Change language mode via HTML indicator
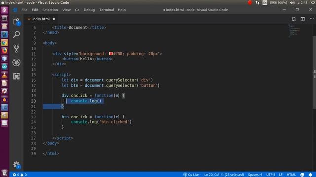Image resolution: width=316 pixels, height=177 pixels. (x=291, y=175)
